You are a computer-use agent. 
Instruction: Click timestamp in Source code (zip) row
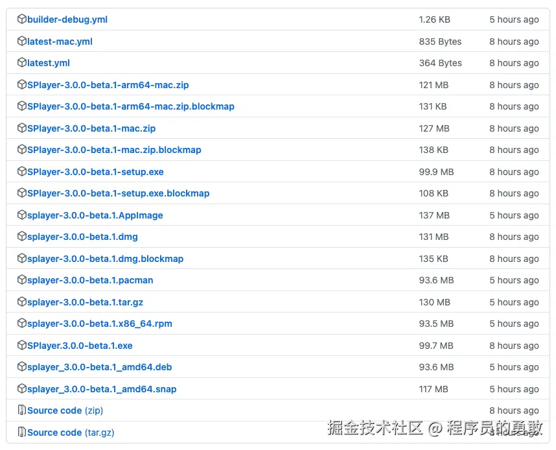pyautogui.click(x=514, y=410)
